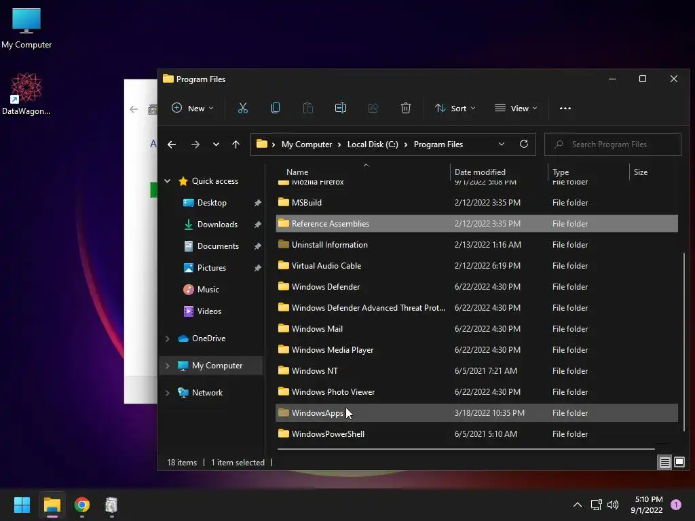
Task: Select Documents in the navigation pane
Action: 218,246
